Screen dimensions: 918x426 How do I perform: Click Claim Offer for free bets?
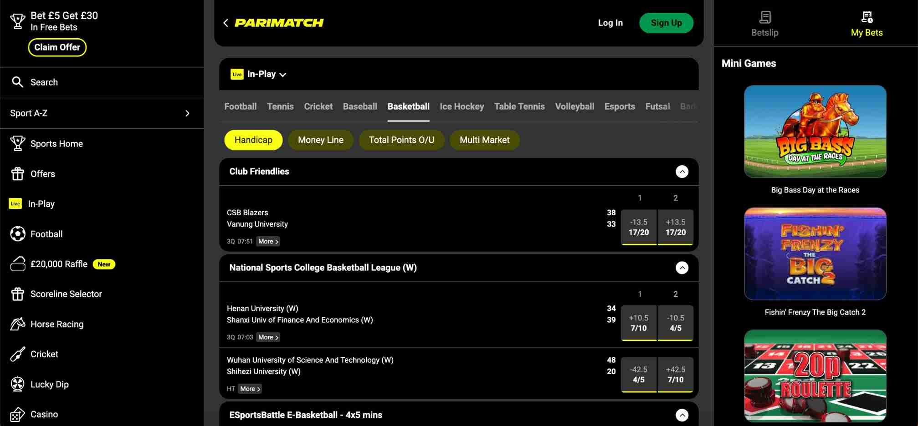pyautogui.click(x=57, y=47)
